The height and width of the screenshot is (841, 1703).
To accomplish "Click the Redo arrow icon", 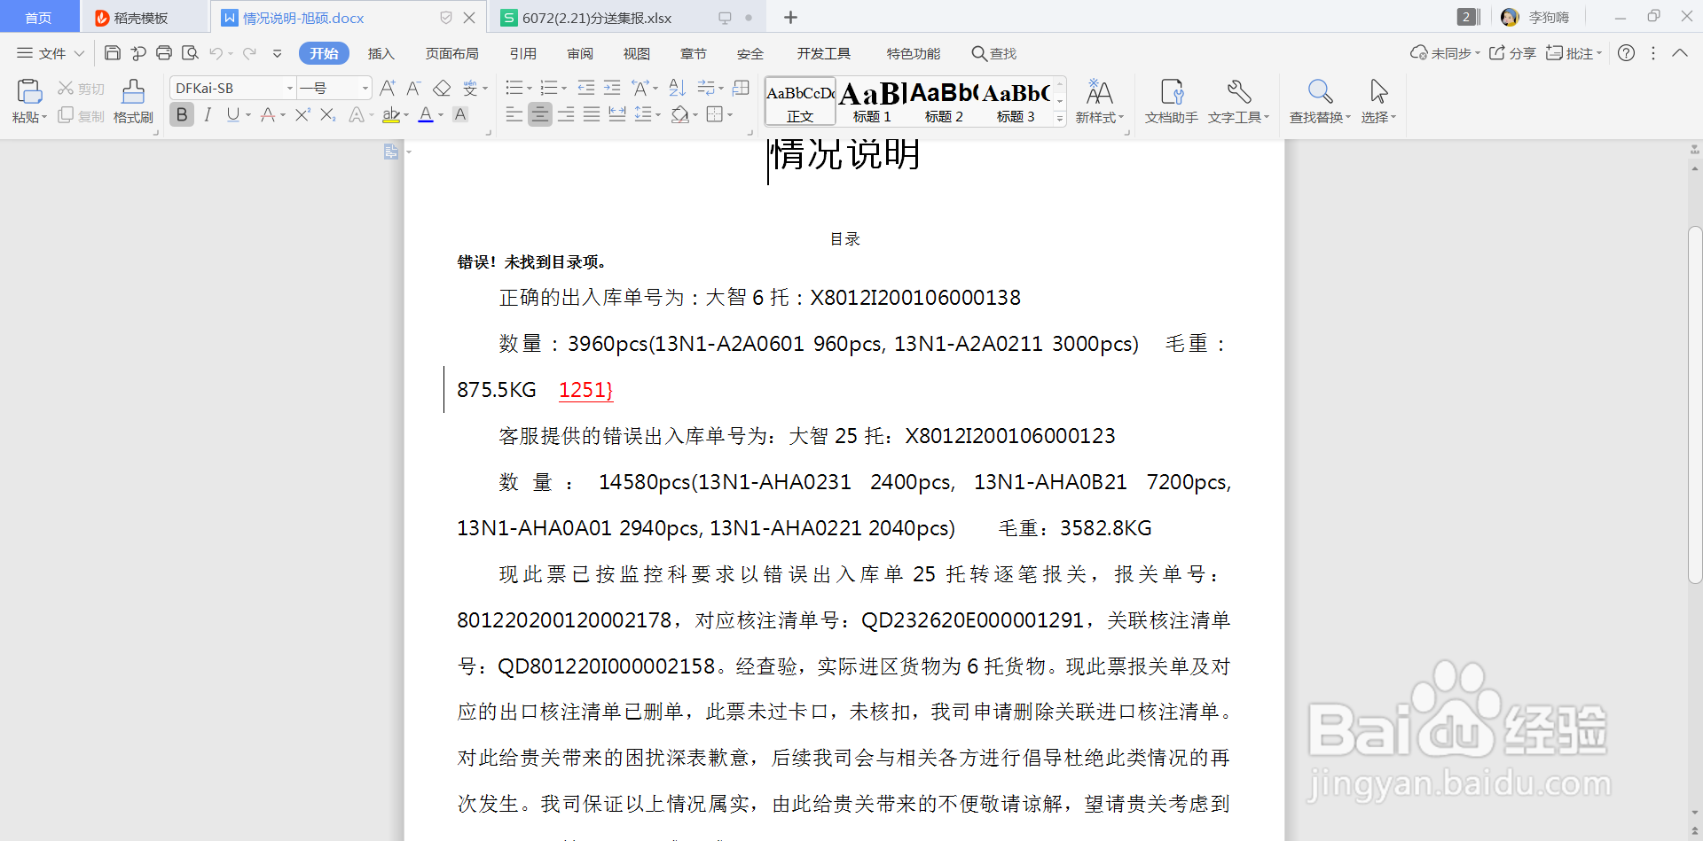I will tap(249, 53).
